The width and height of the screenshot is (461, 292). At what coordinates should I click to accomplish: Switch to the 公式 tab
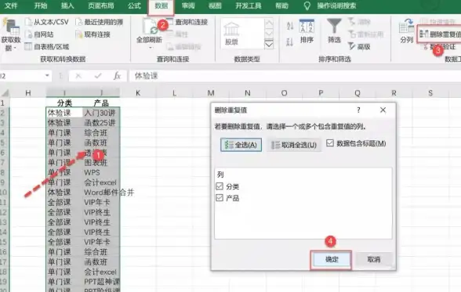[134, 5]
